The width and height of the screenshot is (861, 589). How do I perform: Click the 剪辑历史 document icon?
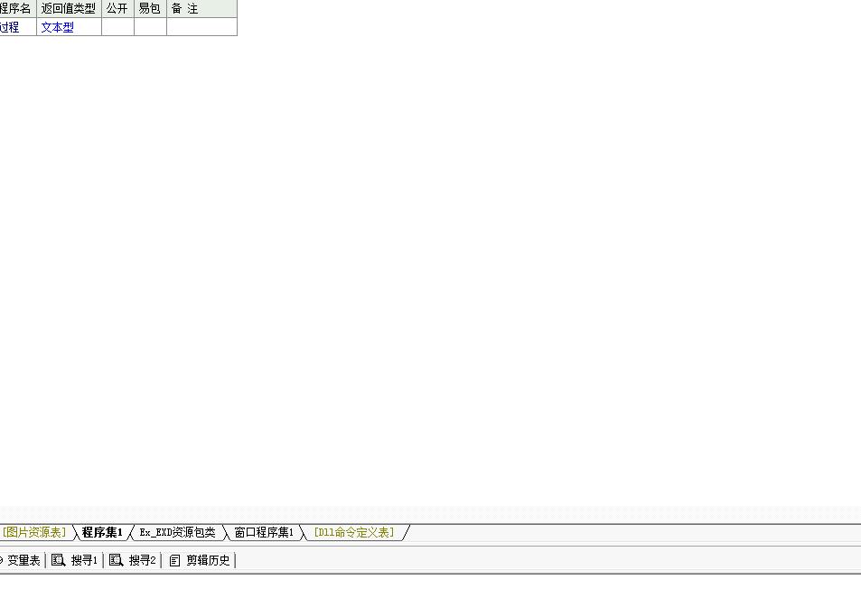pos(174,560)
